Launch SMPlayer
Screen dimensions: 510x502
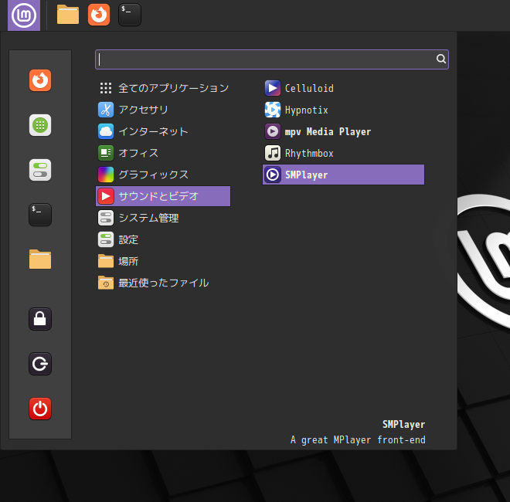343,175
